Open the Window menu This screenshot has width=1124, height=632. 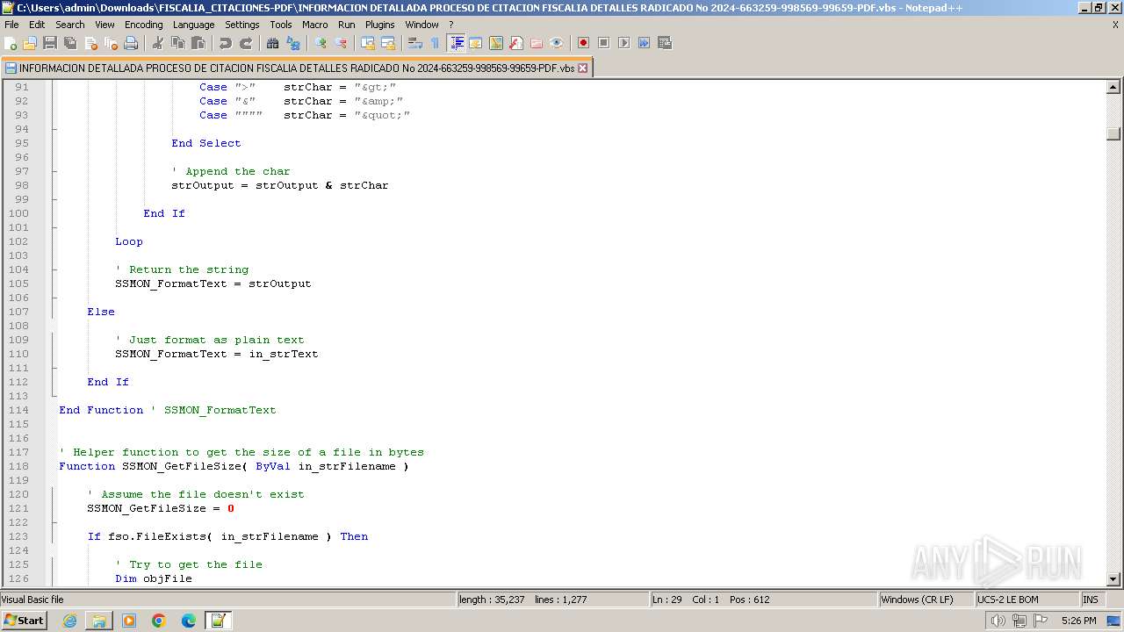point(421,25)
